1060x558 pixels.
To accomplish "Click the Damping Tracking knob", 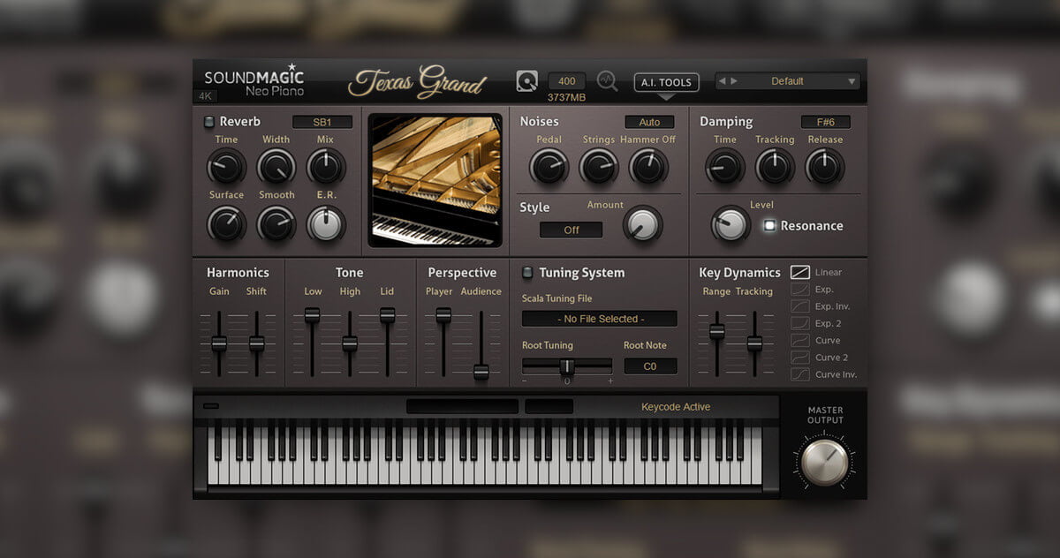I will (775, 166).
